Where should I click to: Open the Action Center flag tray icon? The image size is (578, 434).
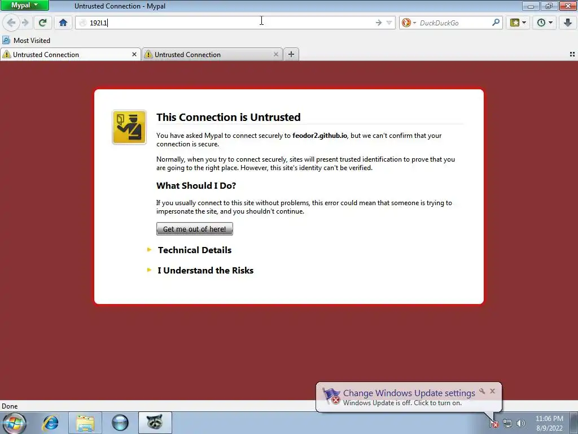[493, 423]
